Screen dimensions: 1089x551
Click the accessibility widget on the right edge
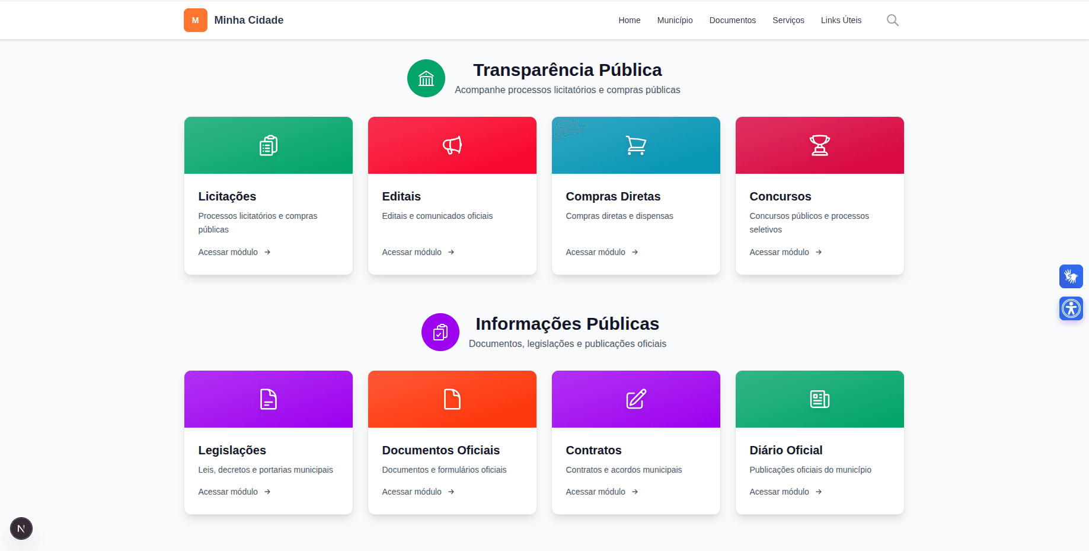pos(1071,308)
